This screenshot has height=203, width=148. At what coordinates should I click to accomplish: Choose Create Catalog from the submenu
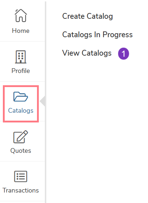point(87,16)
